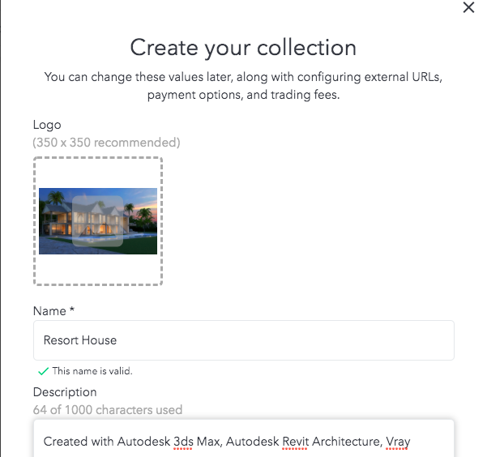Click the subtitle text about configuring external URLs
This screenshot has height=457, width=487.
(243, 86)
